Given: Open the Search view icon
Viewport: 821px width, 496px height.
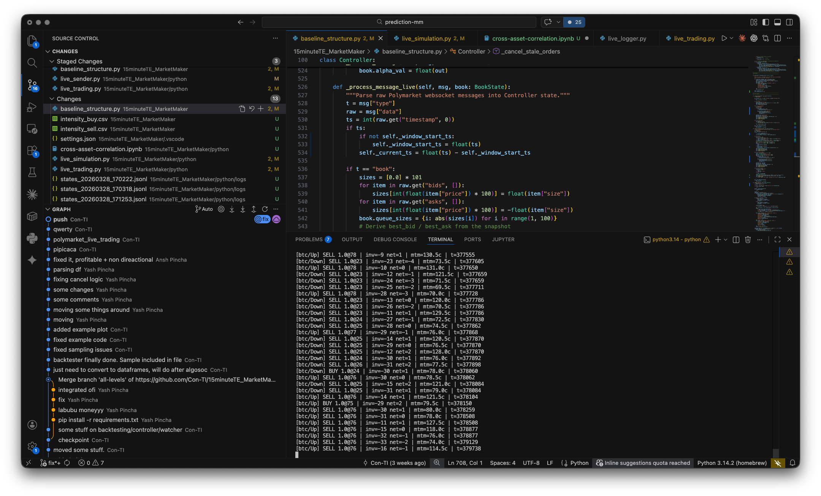Looking at the screenshot, I should (x=32, y=63).
